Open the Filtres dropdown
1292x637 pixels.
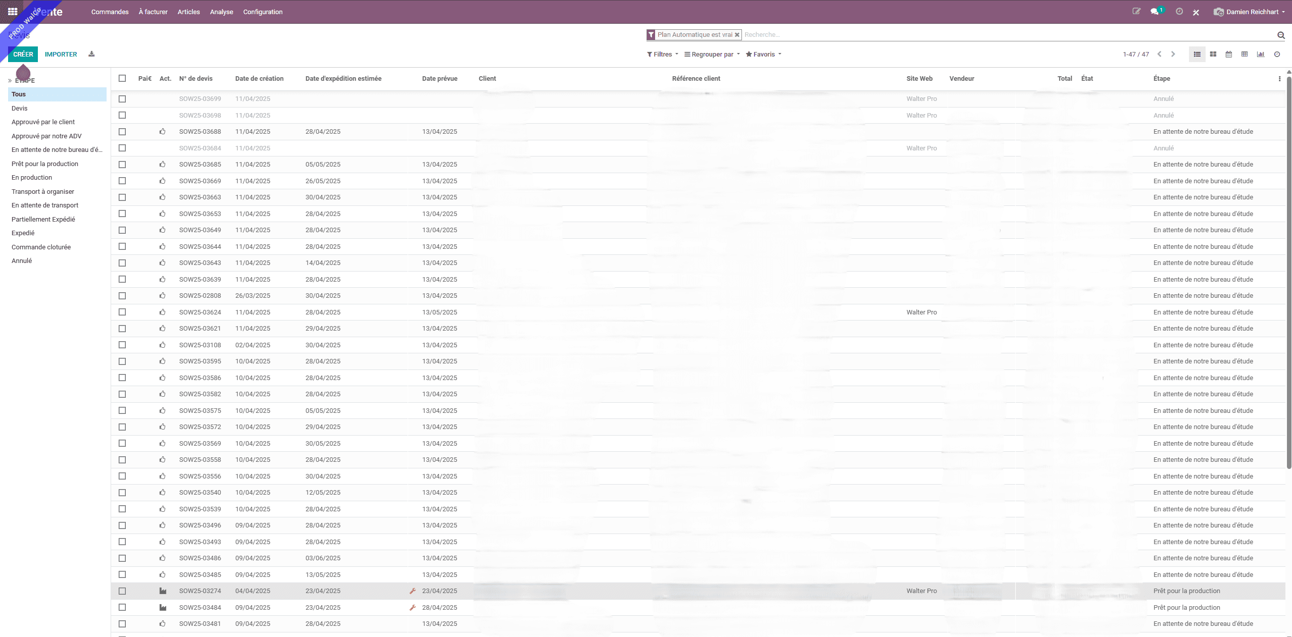click(x=663, y=54)
